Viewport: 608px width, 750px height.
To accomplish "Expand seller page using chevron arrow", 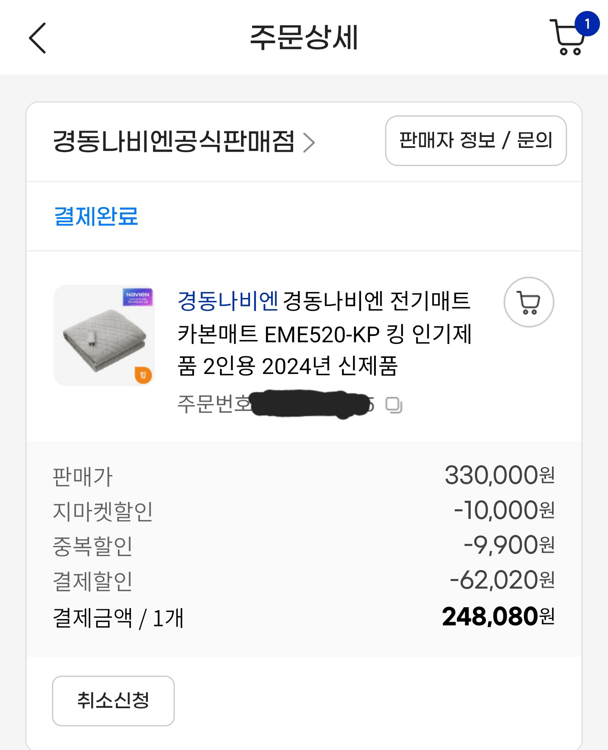I will coord(309,142).
